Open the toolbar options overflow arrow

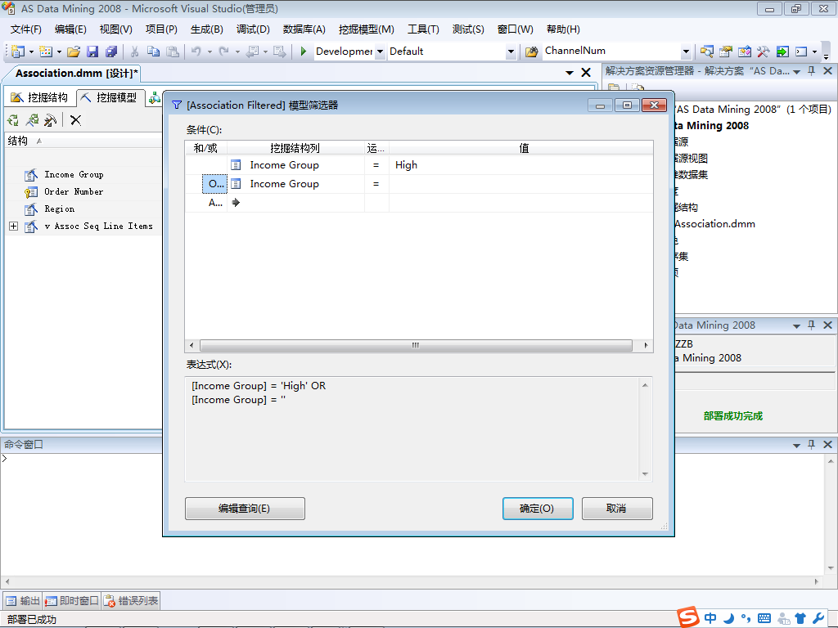tap(827, 55)
